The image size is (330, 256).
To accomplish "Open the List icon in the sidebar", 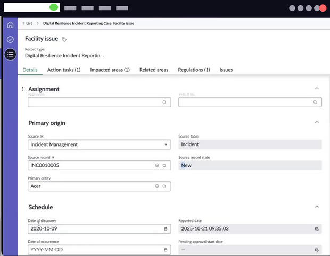I will 10,54.
